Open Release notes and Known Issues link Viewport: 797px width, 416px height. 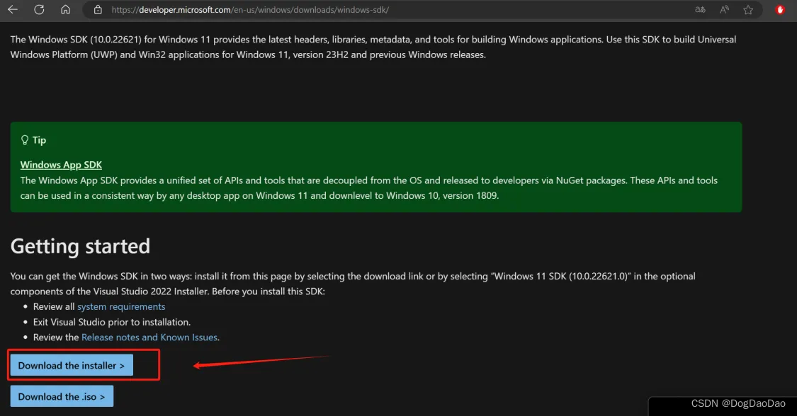click(149, 337)
